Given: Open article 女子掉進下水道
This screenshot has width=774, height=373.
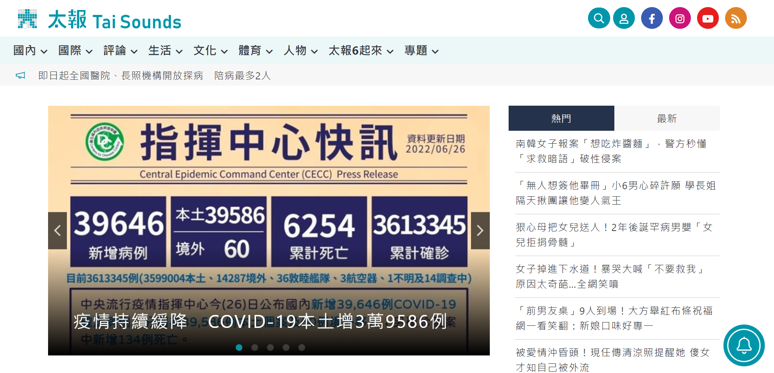Looking at the screenshot, I should pos(611,277).
